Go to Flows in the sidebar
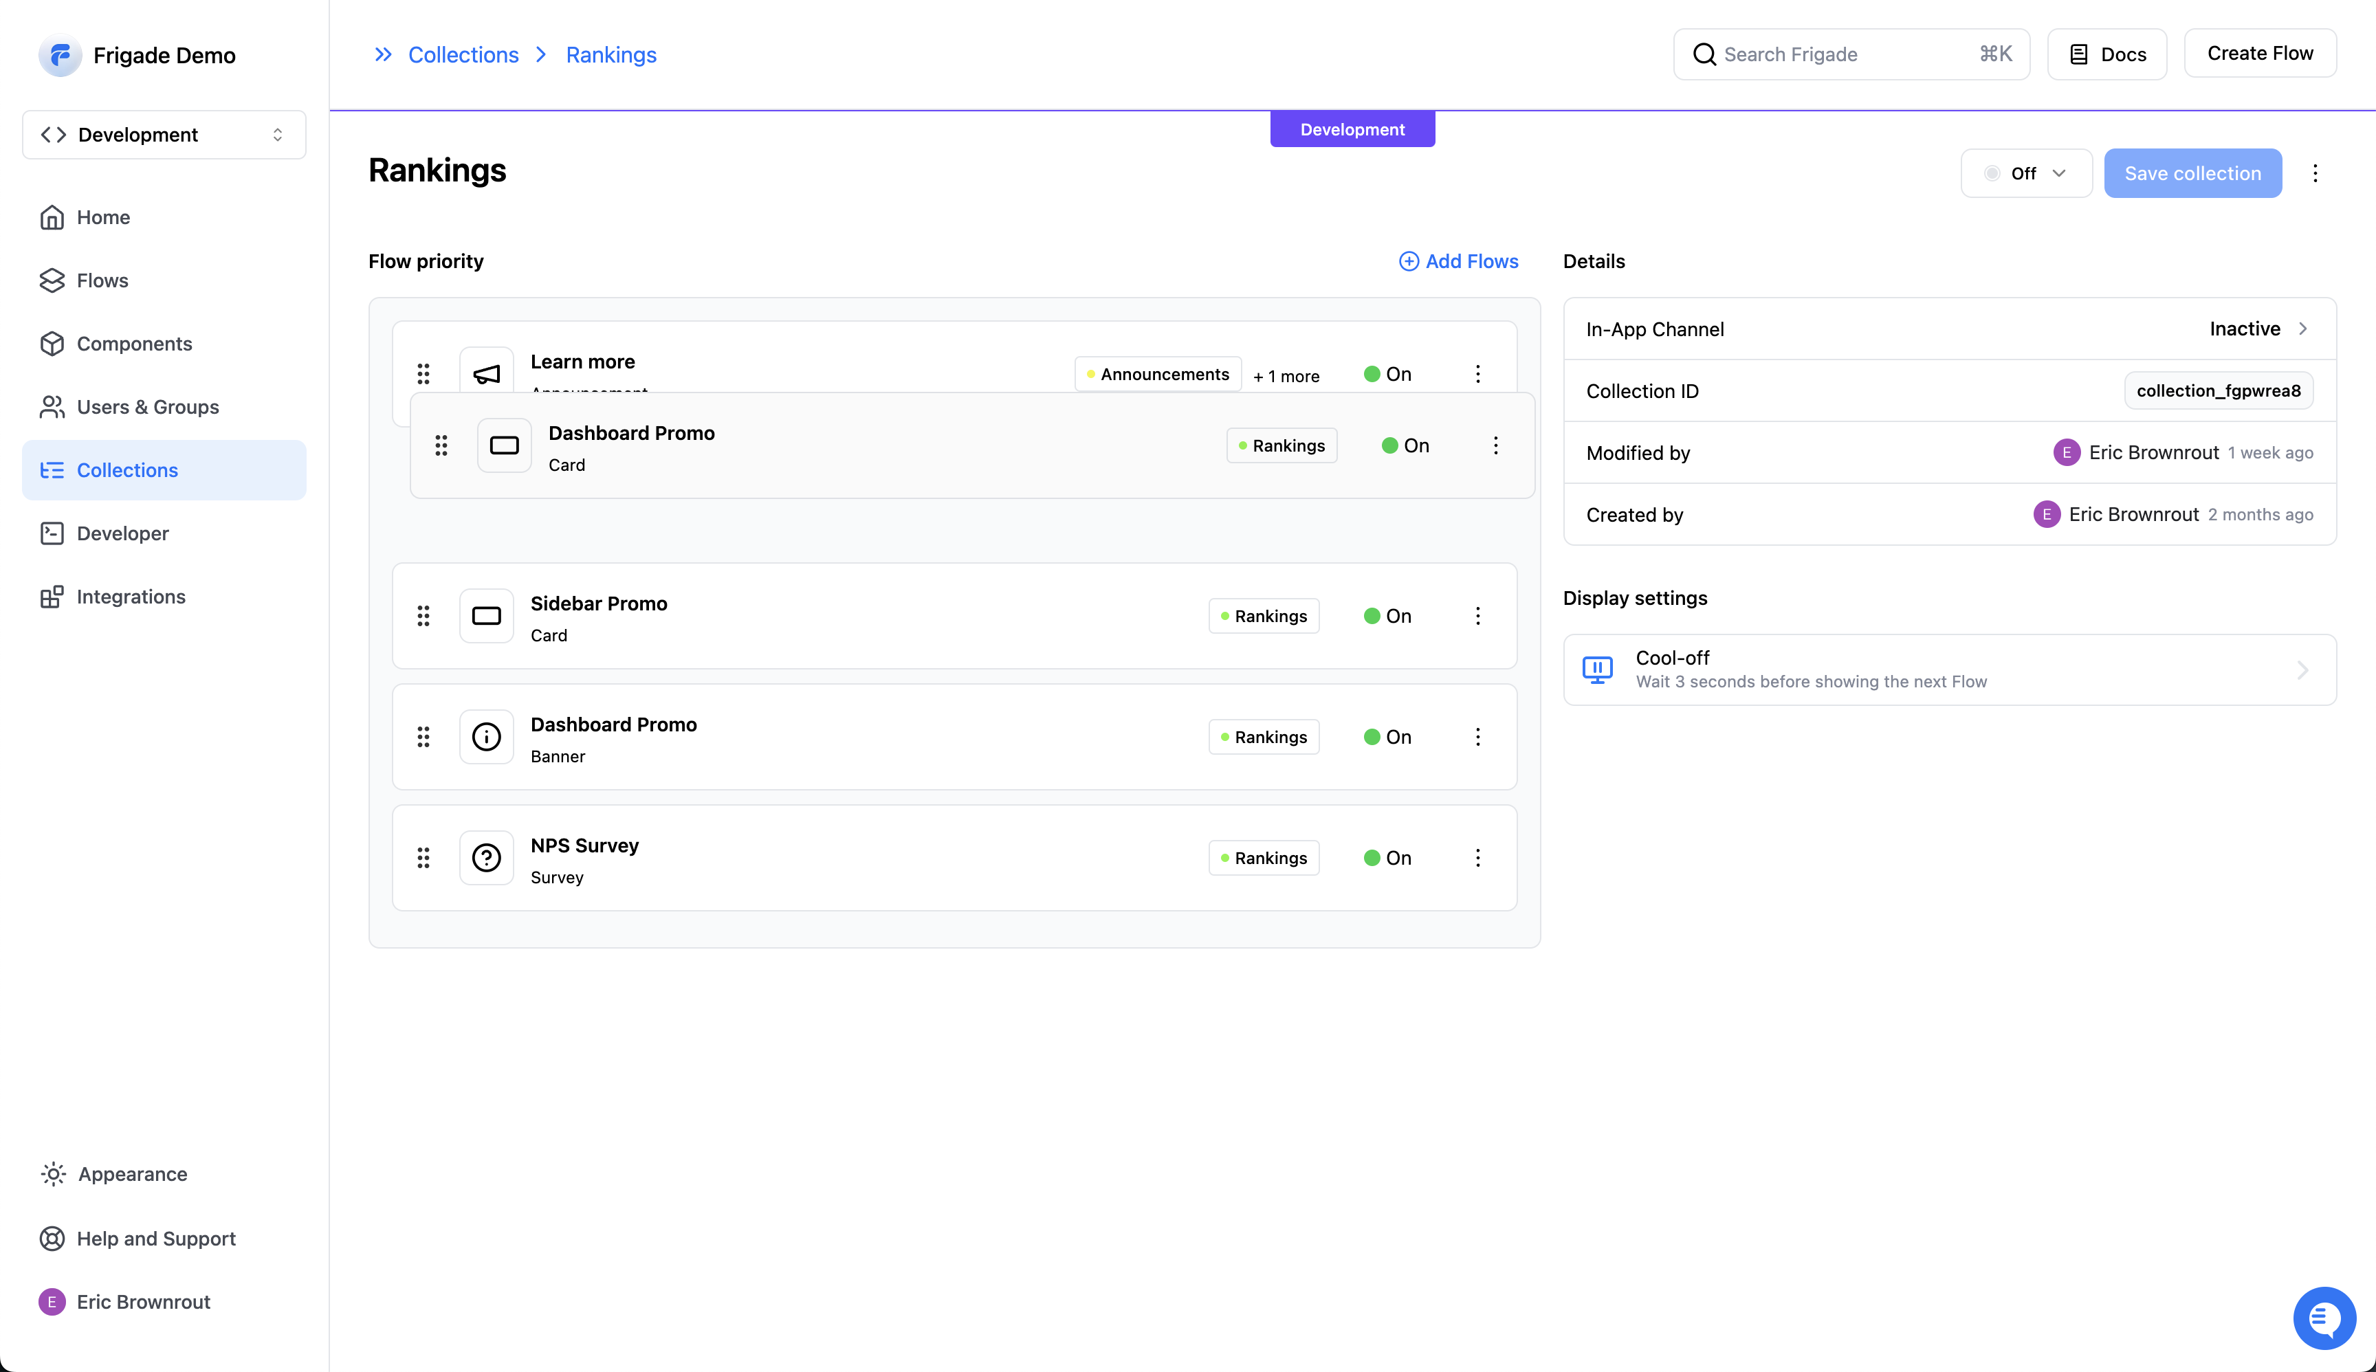Viewport: 2376px width, 1372px height. 102,281
